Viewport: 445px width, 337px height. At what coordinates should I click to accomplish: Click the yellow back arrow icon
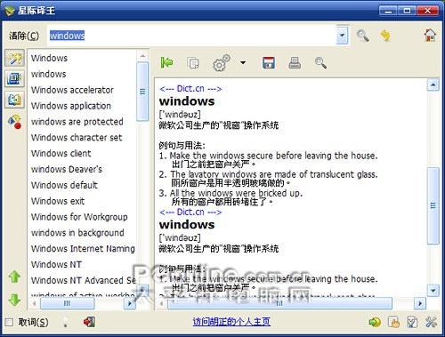coord(385,36)
